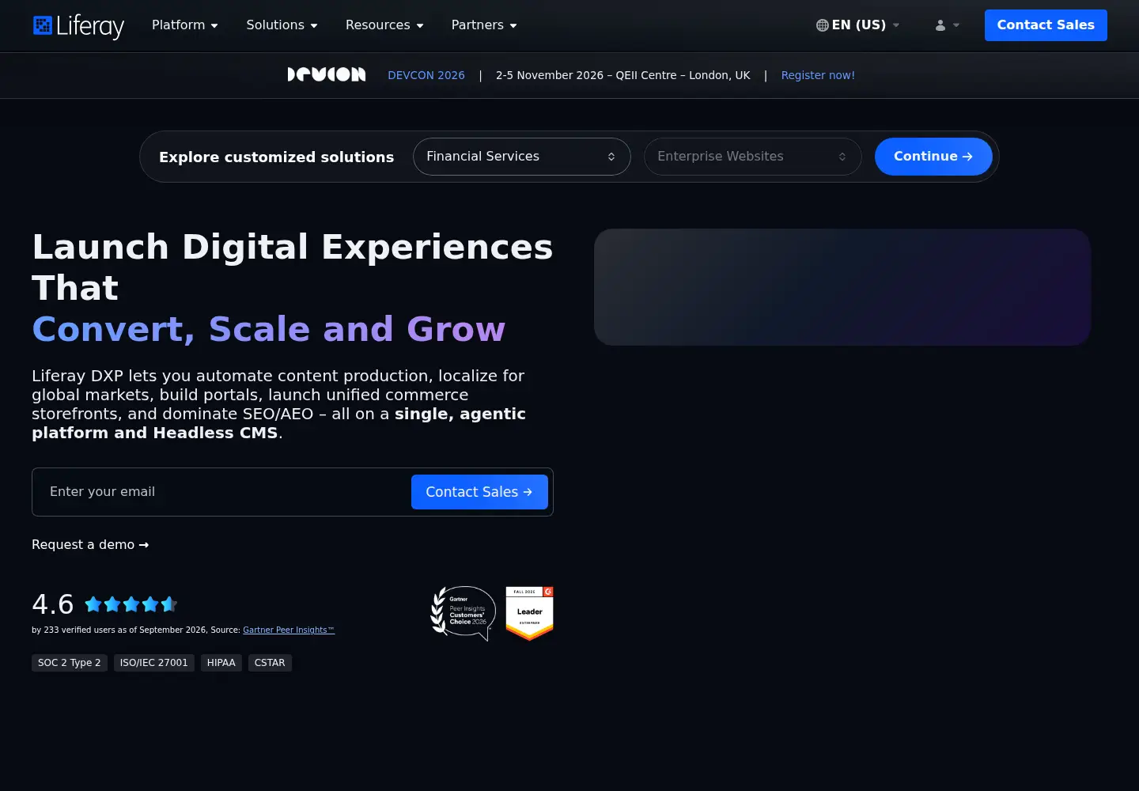Open the EN (US) language selector
The width and height of the screenshot is (1139, 791).
point(858,25)
